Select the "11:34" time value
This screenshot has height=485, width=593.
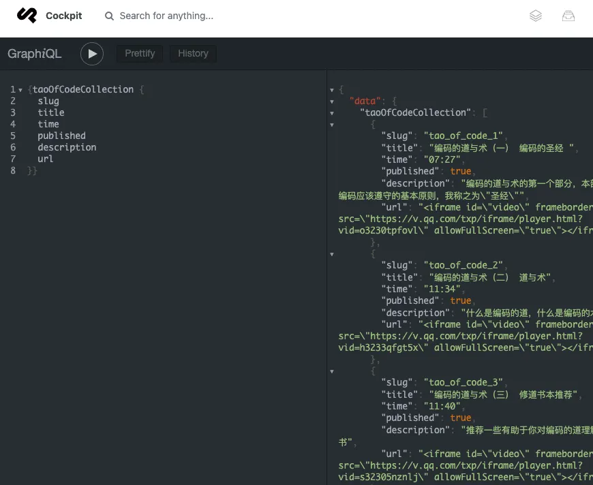point(442,289)
